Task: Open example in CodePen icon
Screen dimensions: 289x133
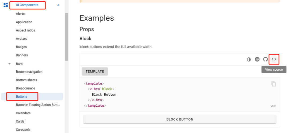Action: click(257, 59)
